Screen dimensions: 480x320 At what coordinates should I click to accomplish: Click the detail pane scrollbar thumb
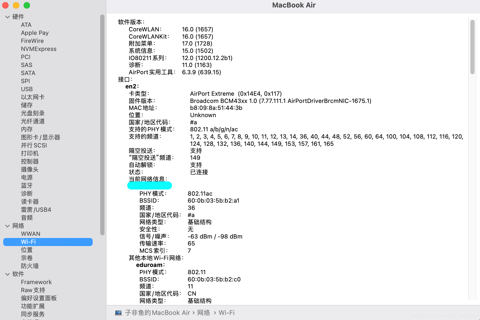472,47
